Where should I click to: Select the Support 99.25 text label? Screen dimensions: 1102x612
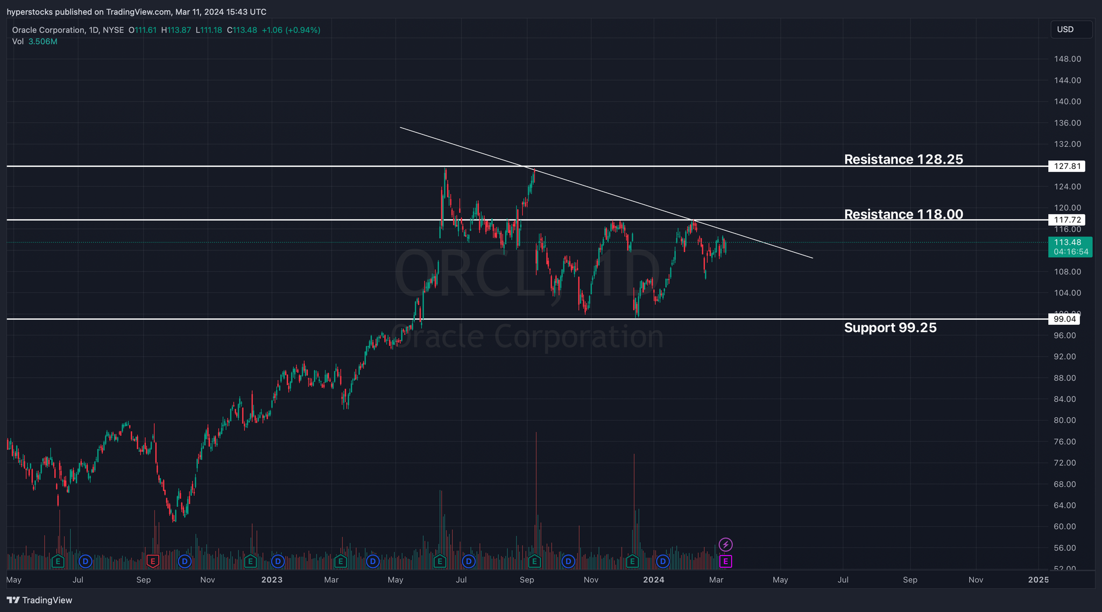890,328
